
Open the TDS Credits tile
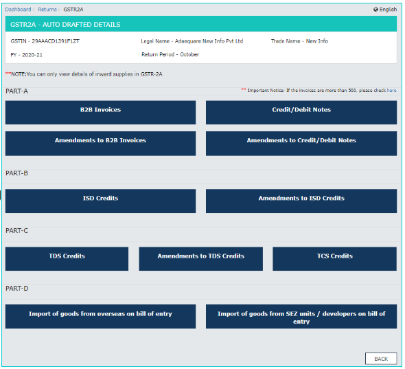tap(67, 259)
